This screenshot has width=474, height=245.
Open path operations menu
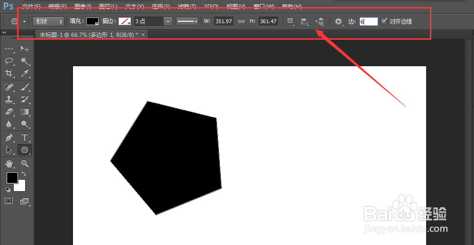click(x=291, y=21)
